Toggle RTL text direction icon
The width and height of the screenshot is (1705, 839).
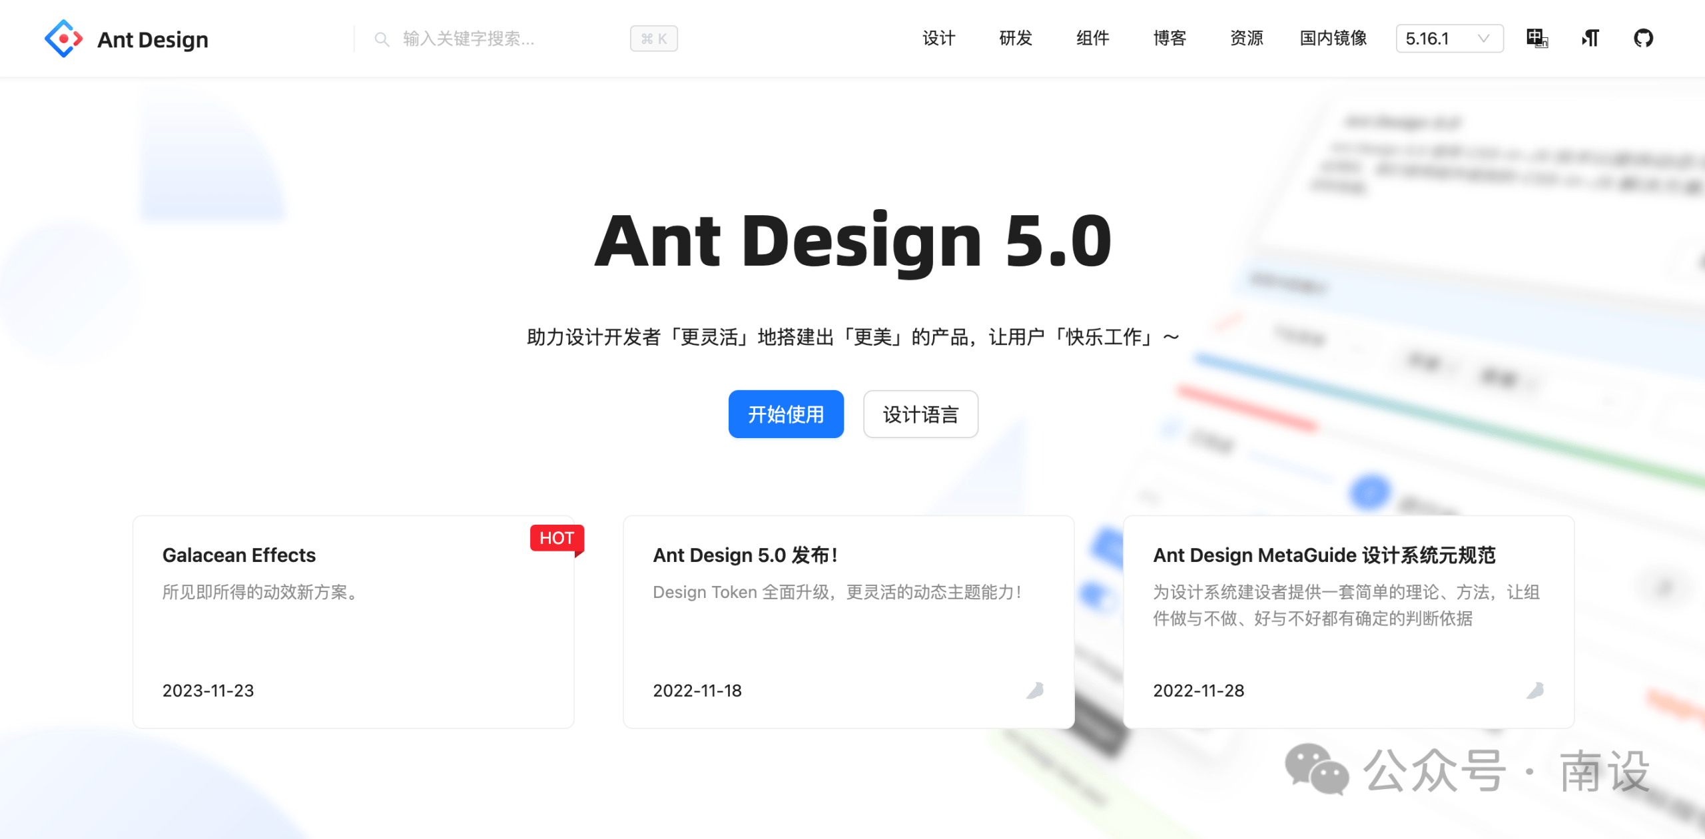1590,39
